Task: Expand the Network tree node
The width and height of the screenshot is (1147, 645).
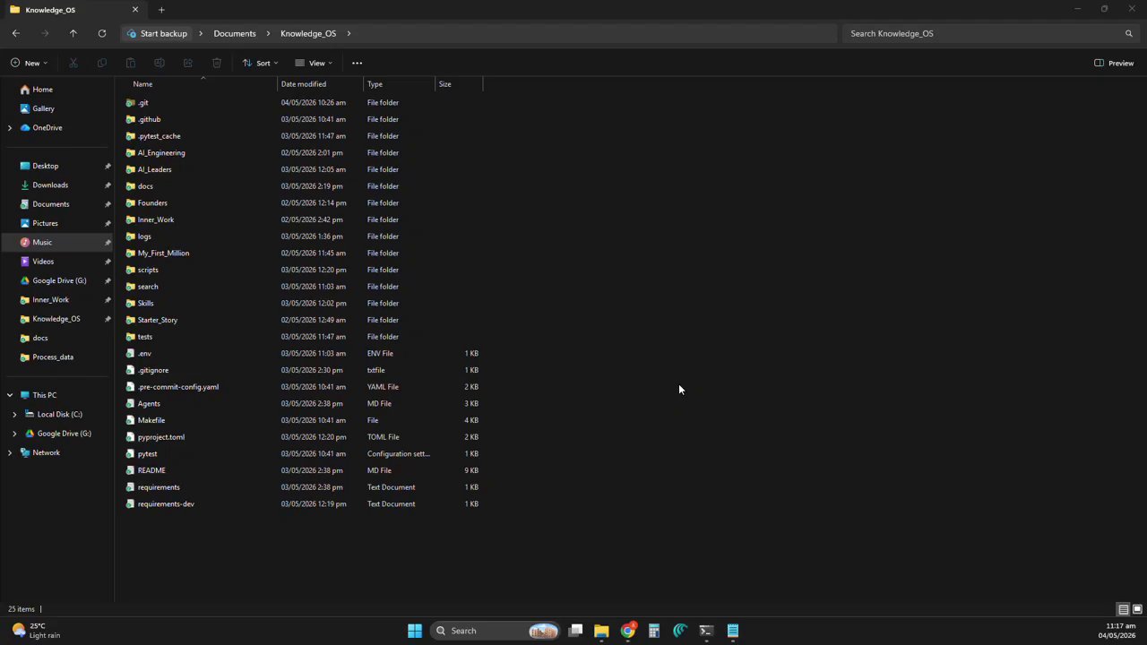Action: [x=10, y=453]
